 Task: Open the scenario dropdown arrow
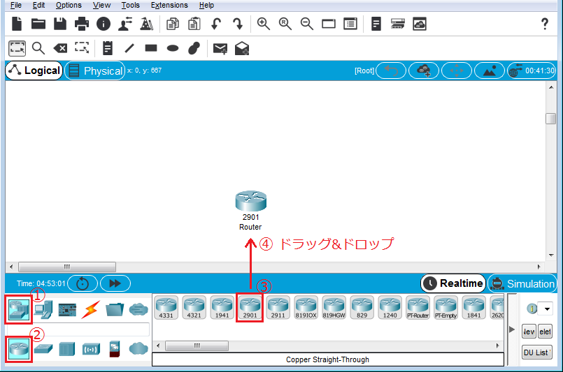click(547, 308)
